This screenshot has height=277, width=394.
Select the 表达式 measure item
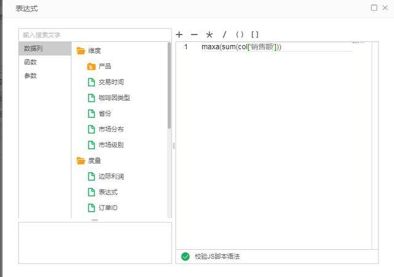point(108,192)
